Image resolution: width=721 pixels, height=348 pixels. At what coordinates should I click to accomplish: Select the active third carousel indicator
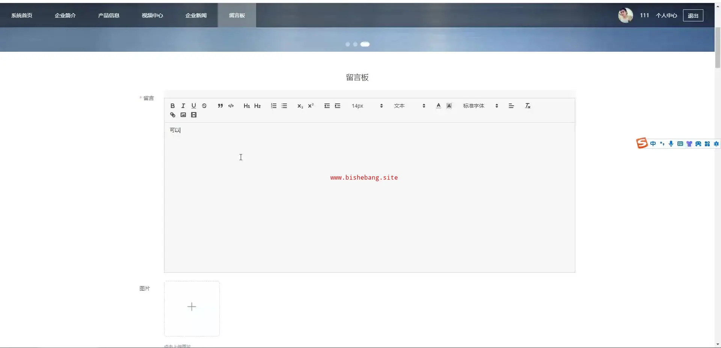click(x=365, y=44)
